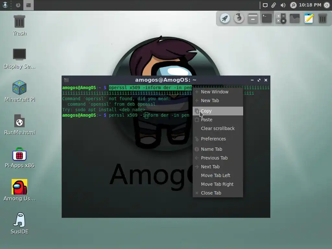Image resolution: width=332 pixels, height=249 pixels.
Task: Click the highlighted 'operssl x509' command text
Action: tap(150, 88)
